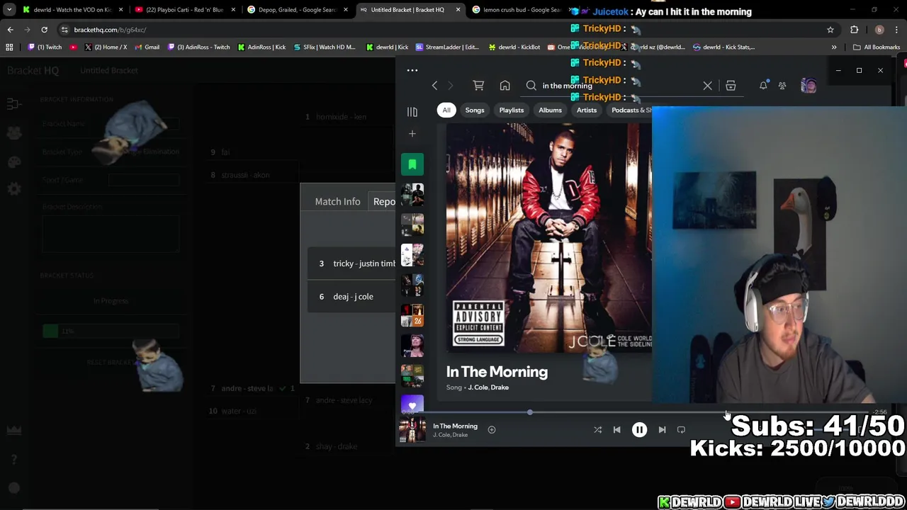Open J. Cole album cover result
Image resolution: width=907 pixels, height=510 pixels.
pos(548,237)
